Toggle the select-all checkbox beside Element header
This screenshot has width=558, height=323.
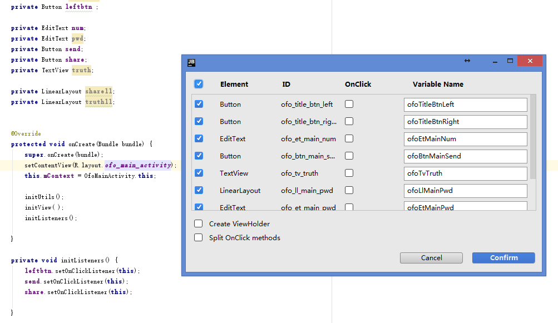(x=199, y=84)
